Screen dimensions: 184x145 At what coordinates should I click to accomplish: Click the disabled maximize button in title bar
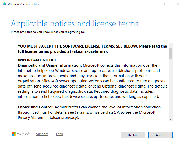[x=166, y=4]
